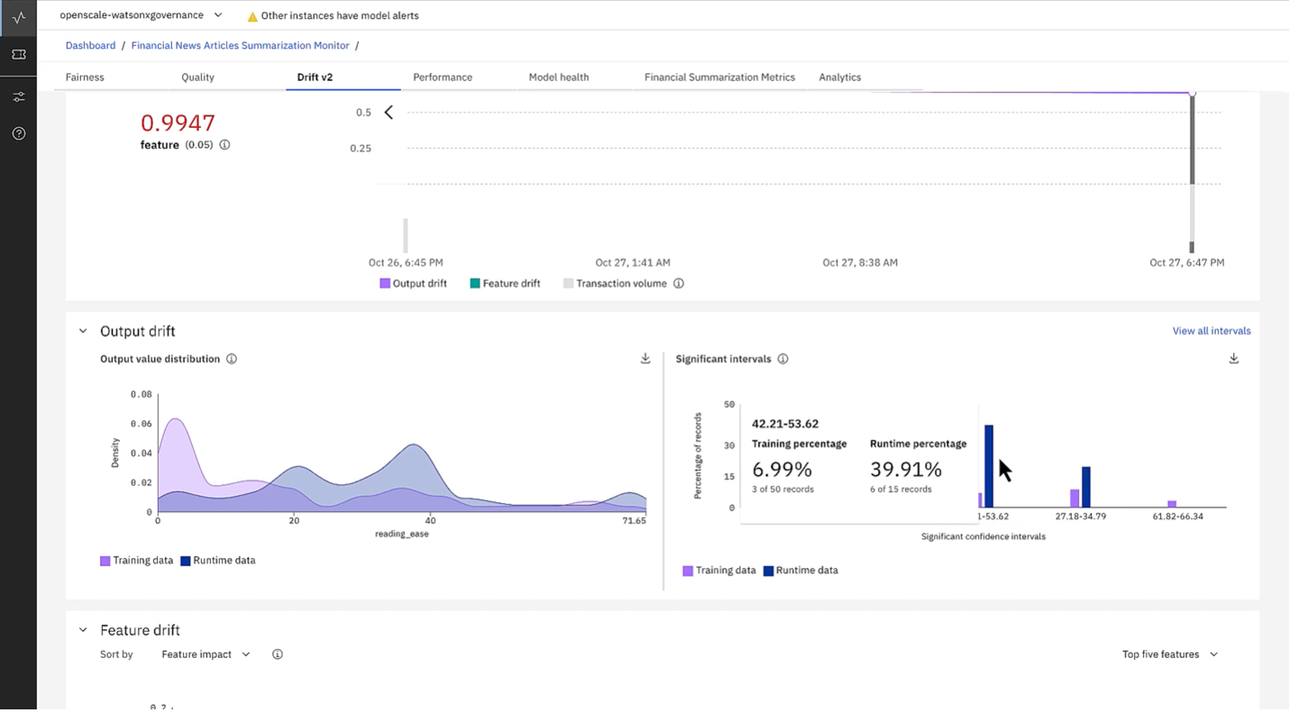
Task: Open the Dashboard breadcrumb link
Action: (x=90, y=45)
